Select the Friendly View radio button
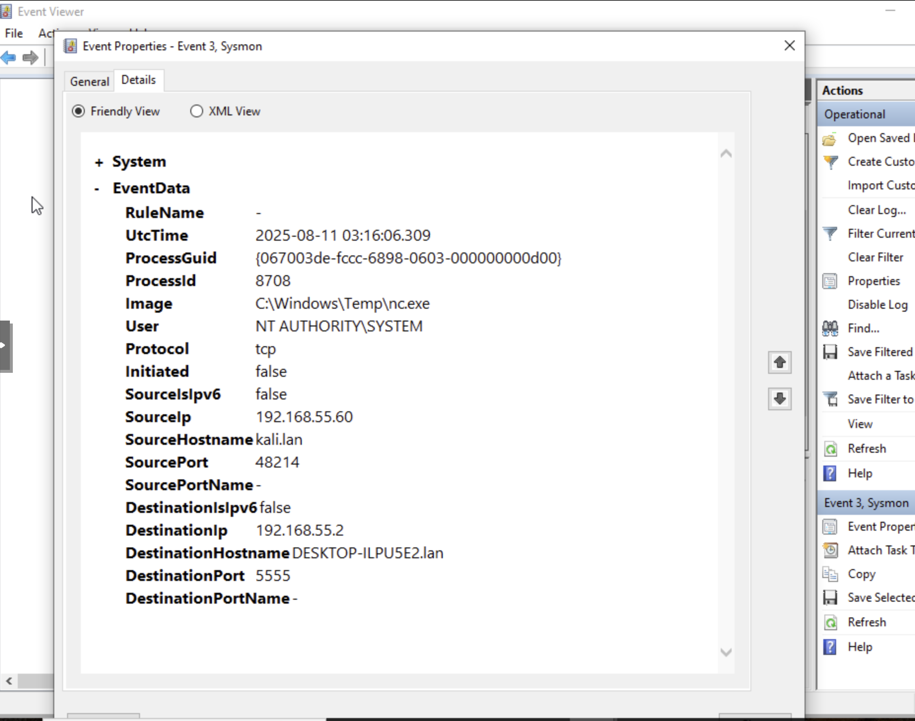The image size is (915, 721). (78, 111)
